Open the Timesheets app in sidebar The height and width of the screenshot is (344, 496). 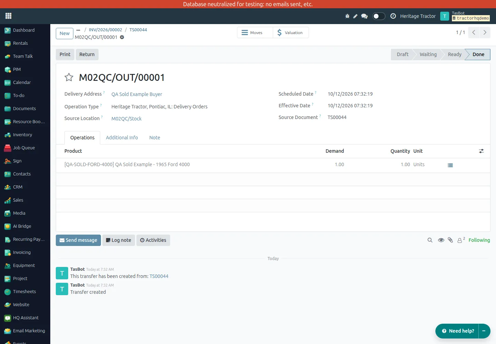[25, 292]
